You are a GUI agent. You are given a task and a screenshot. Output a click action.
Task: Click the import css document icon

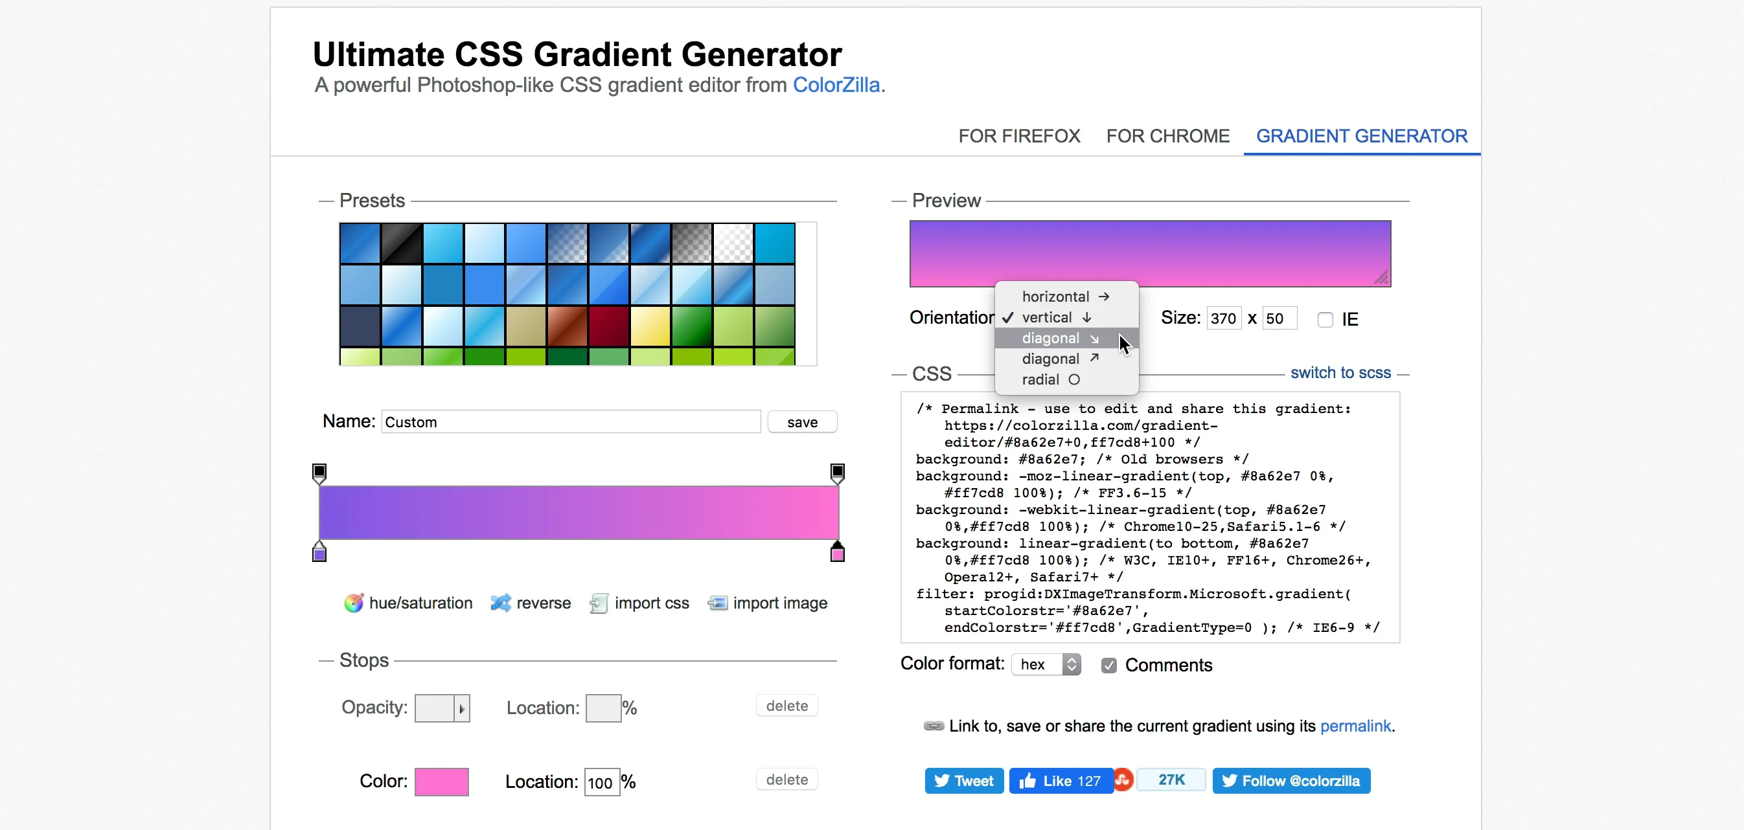[599, 603]
